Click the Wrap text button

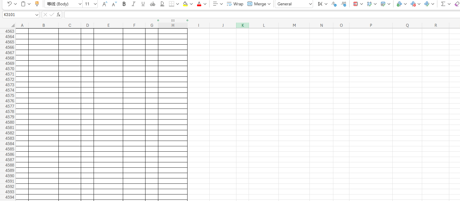coord(235,4)
